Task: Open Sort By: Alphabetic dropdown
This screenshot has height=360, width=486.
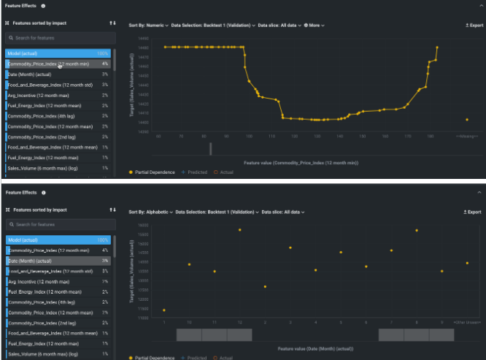Action: [x=150, y=212]
